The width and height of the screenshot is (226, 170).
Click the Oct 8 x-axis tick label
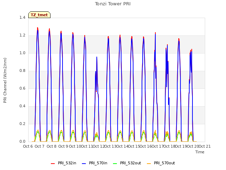(52, 146)
